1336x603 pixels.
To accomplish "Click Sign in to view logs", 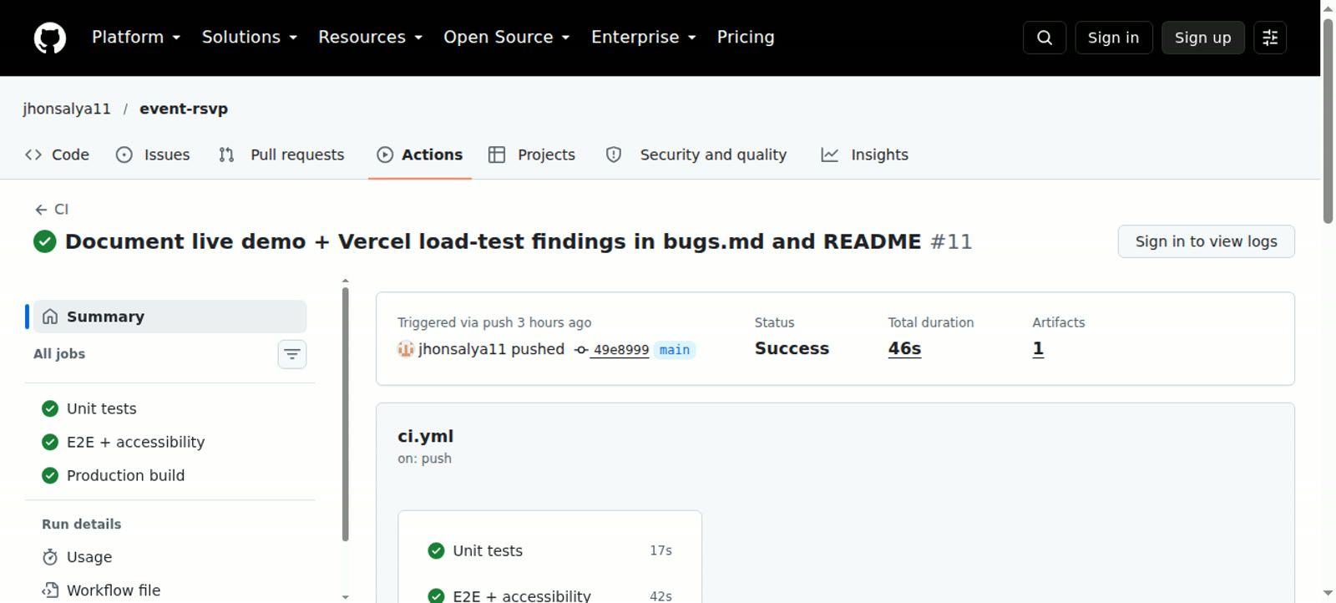I will (x=1207, y=241).
